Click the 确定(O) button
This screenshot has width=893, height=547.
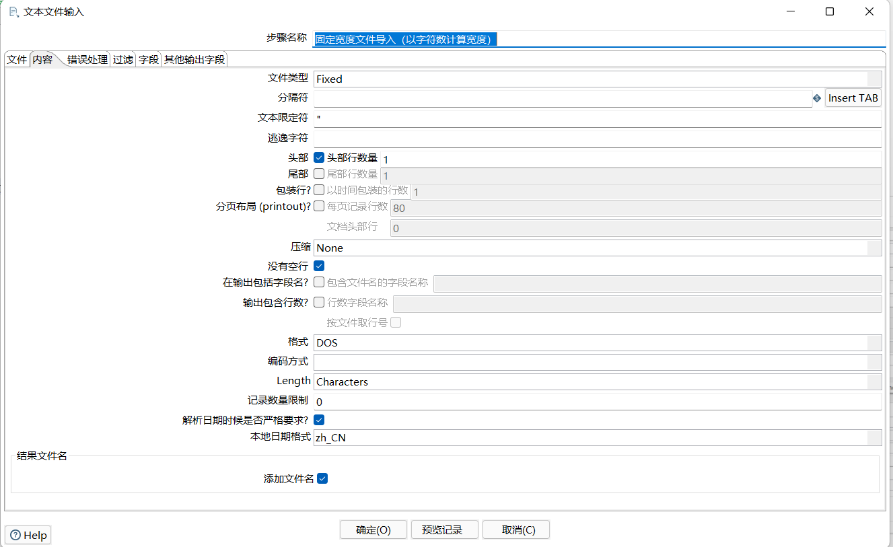(373, 530)
